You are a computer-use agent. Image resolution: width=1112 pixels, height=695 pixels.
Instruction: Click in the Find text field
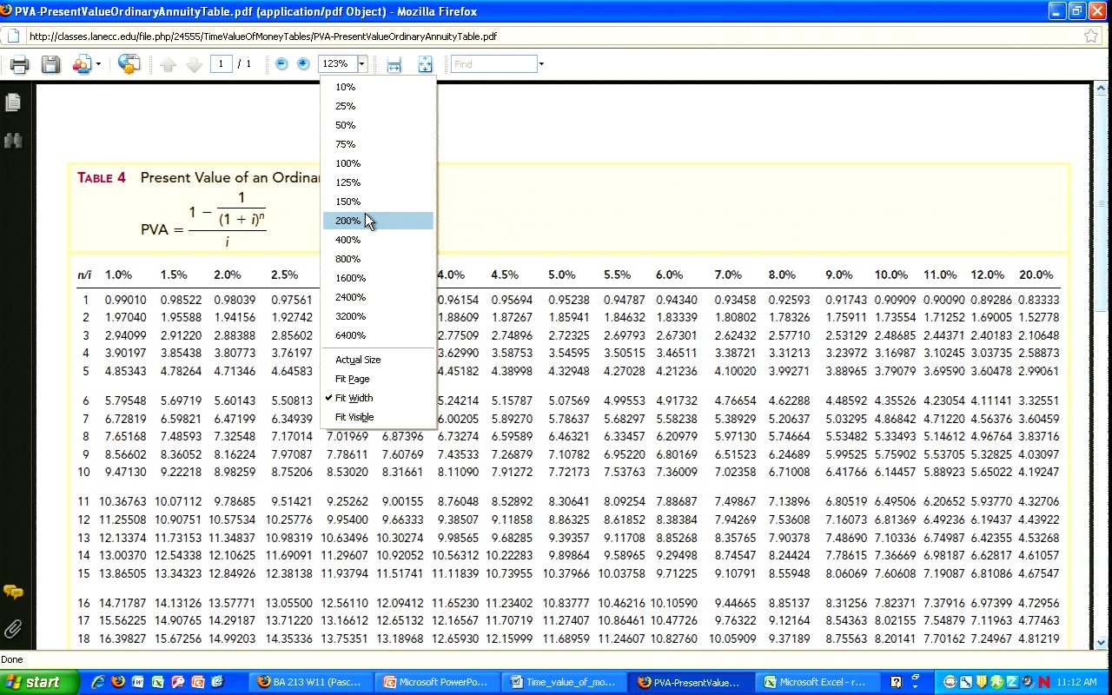click(493, 64)
